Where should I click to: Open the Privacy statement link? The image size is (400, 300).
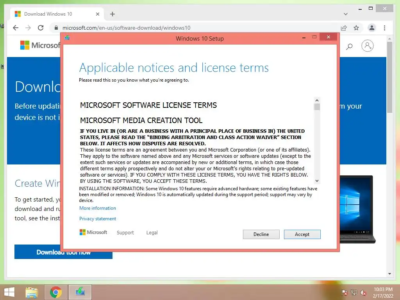coord(97,219)
